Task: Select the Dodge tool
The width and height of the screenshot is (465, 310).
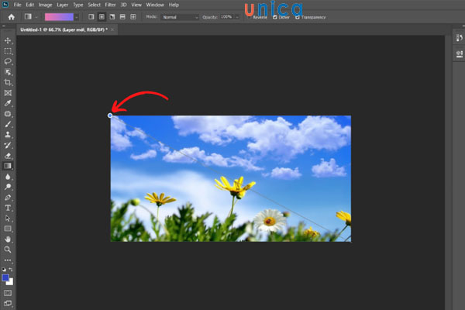Action: [x=8, y=187]
